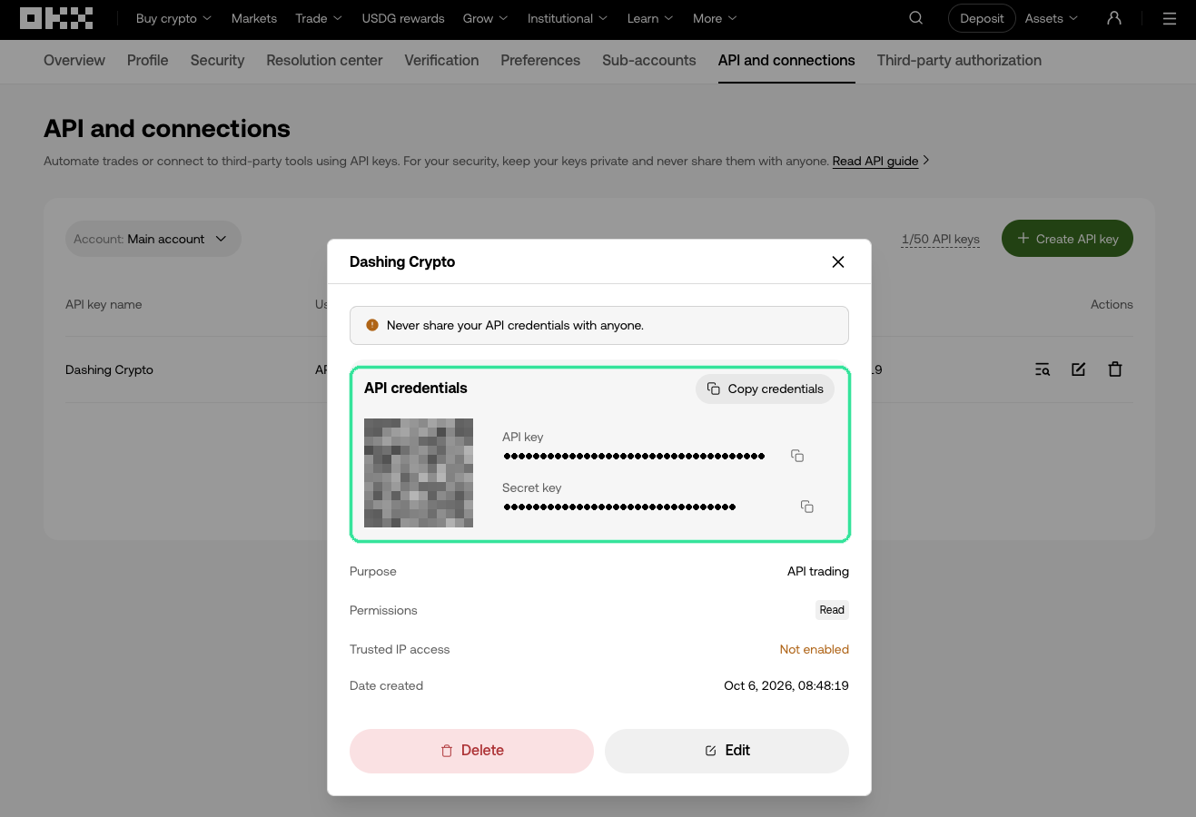Switch to the Resolution center tab
The height and width of the screenshot is (817, 1196).
coord(324,60)
